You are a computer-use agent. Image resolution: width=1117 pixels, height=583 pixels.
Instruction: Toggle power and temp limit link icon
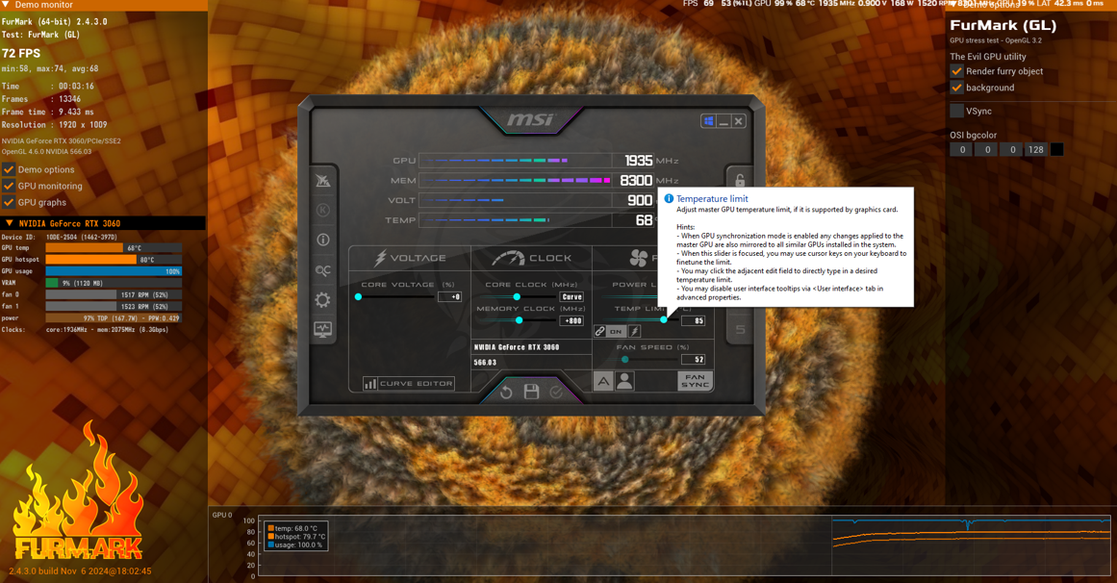point(599,331)
